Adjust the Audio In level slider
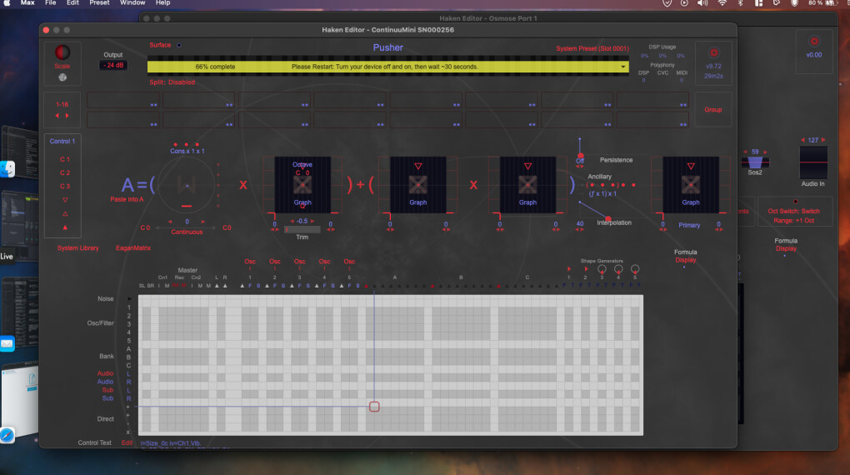Image resolution: width=850 pixels, height=475 pixels. click(813, 162)
